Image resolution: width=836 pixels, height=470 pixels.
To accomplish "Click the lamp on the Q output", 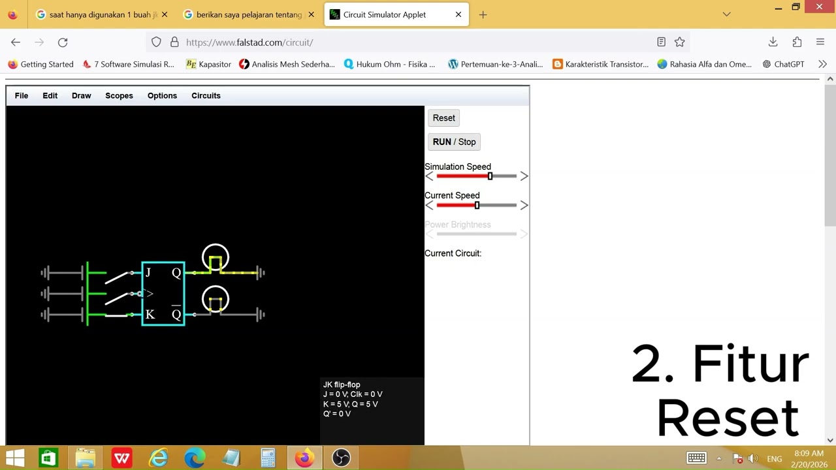I will [x=216, y=258].
